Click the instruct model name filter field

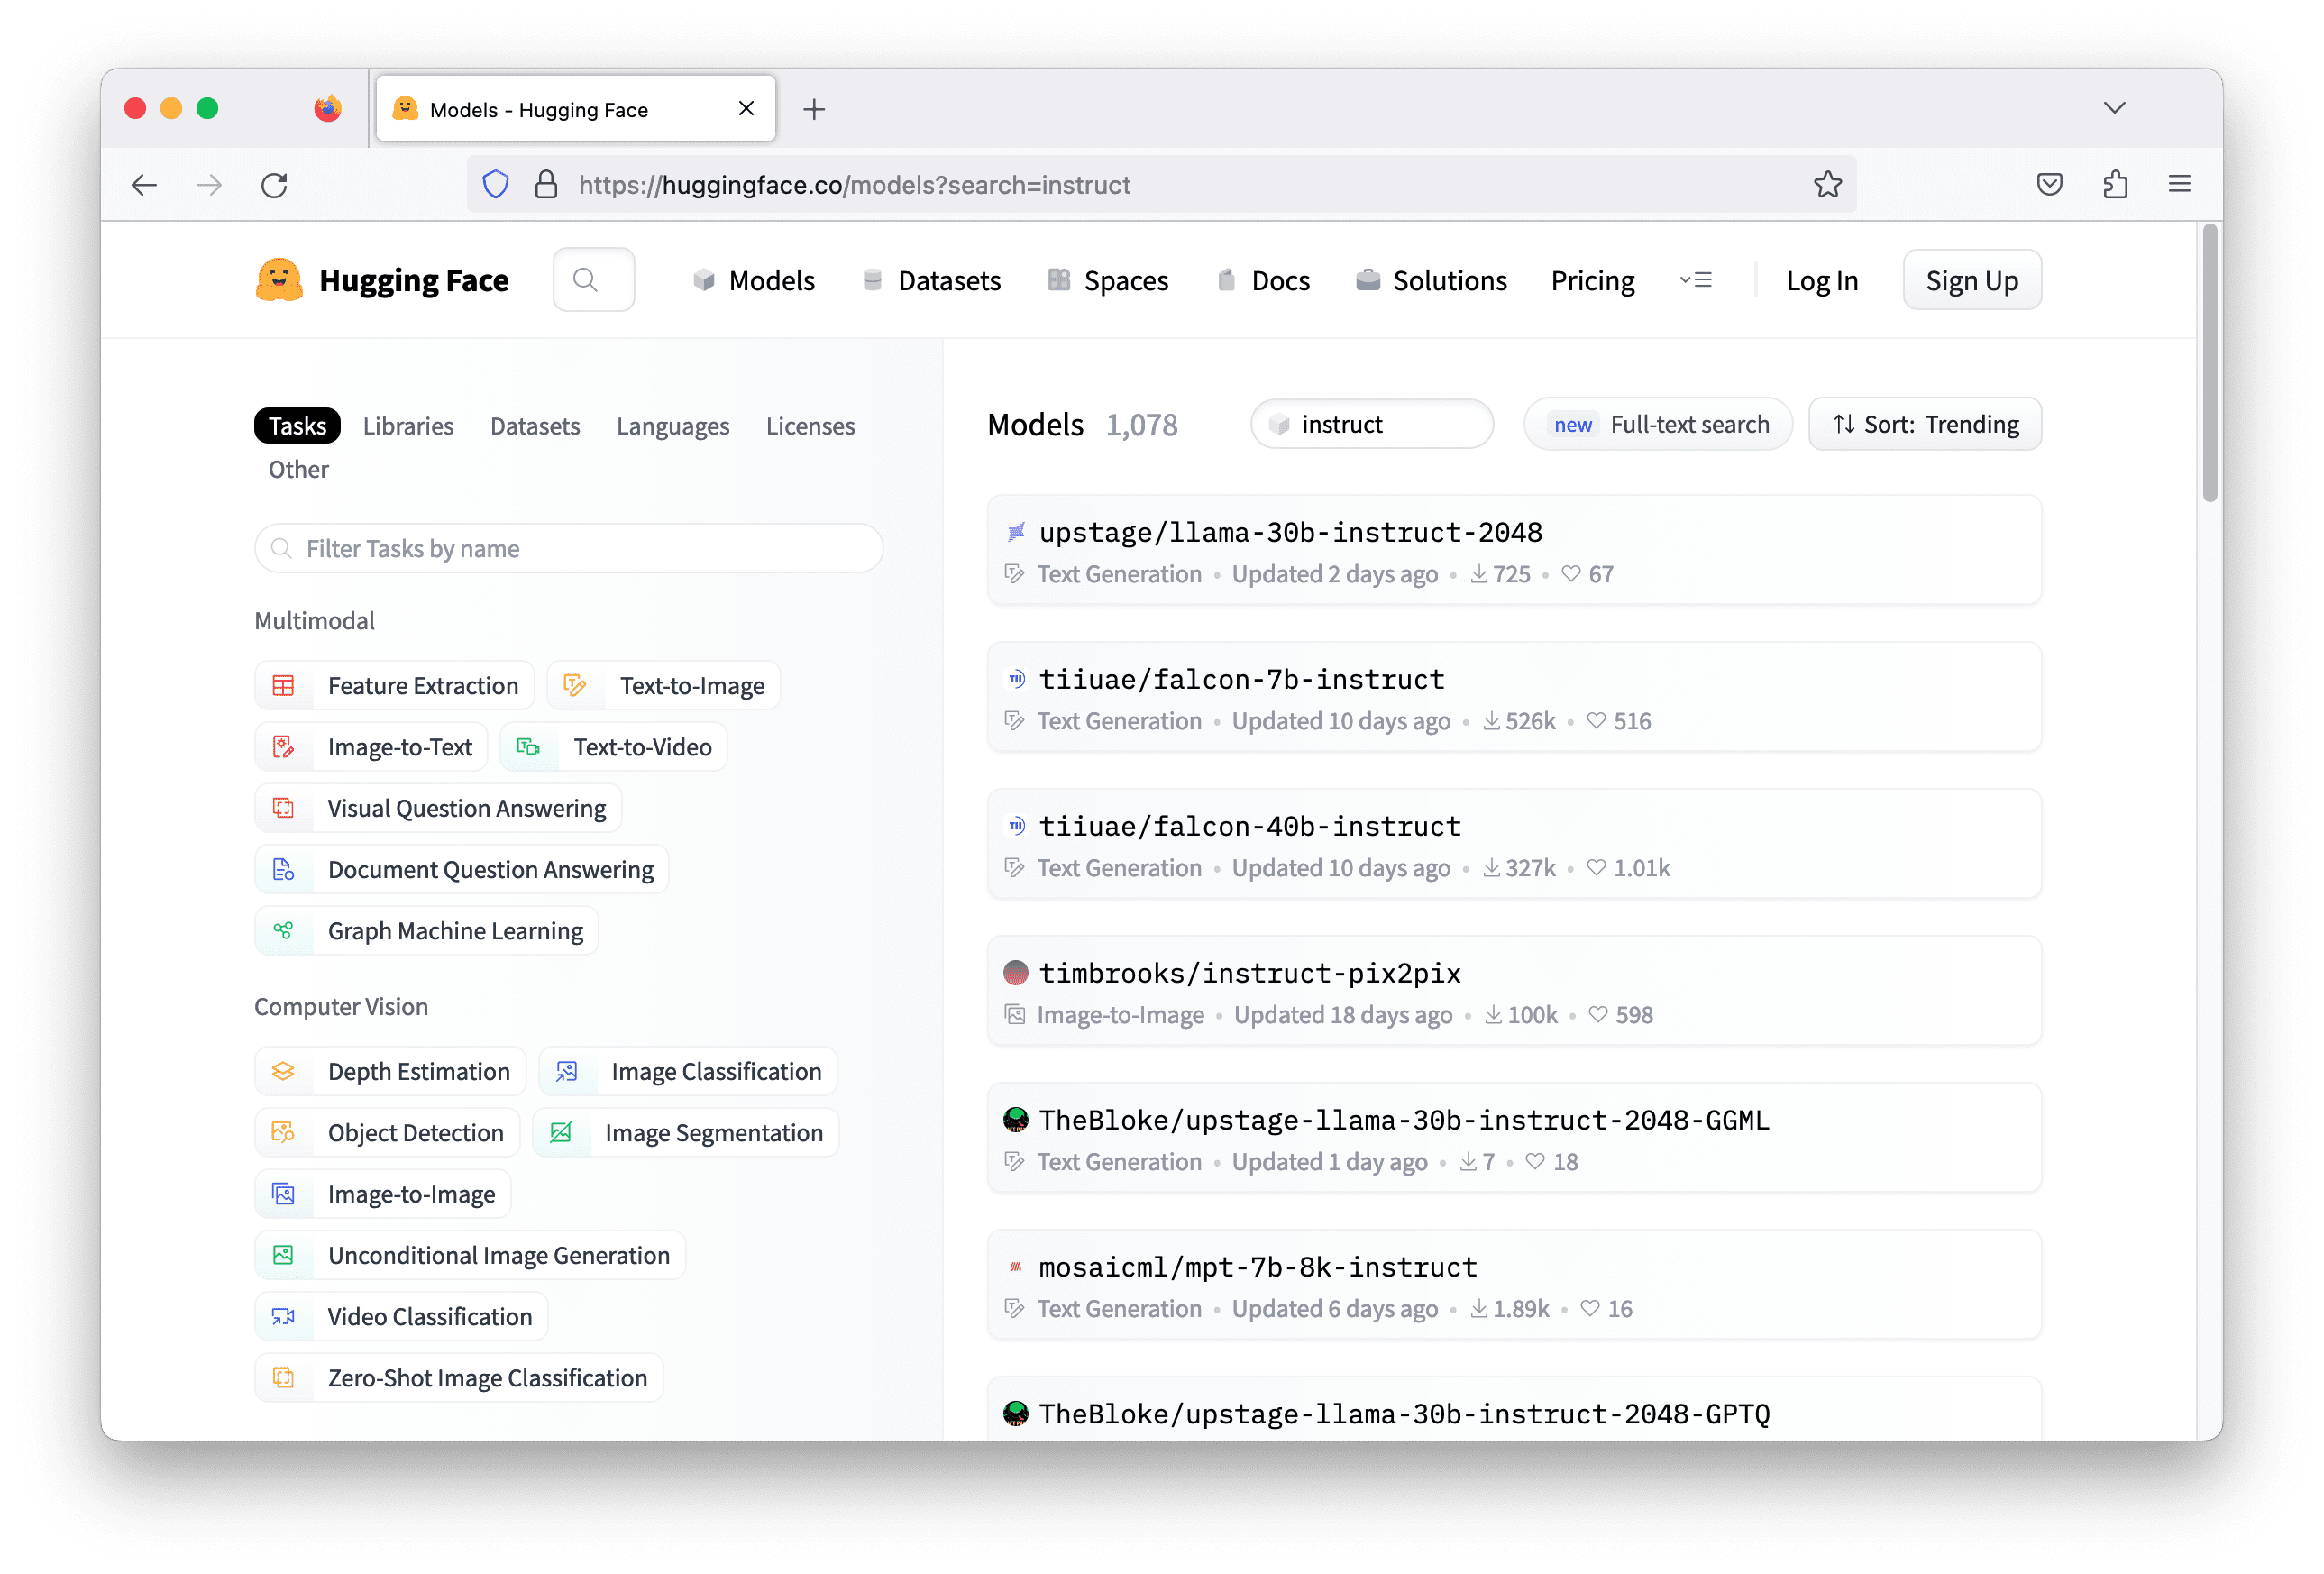point(1372,425)
